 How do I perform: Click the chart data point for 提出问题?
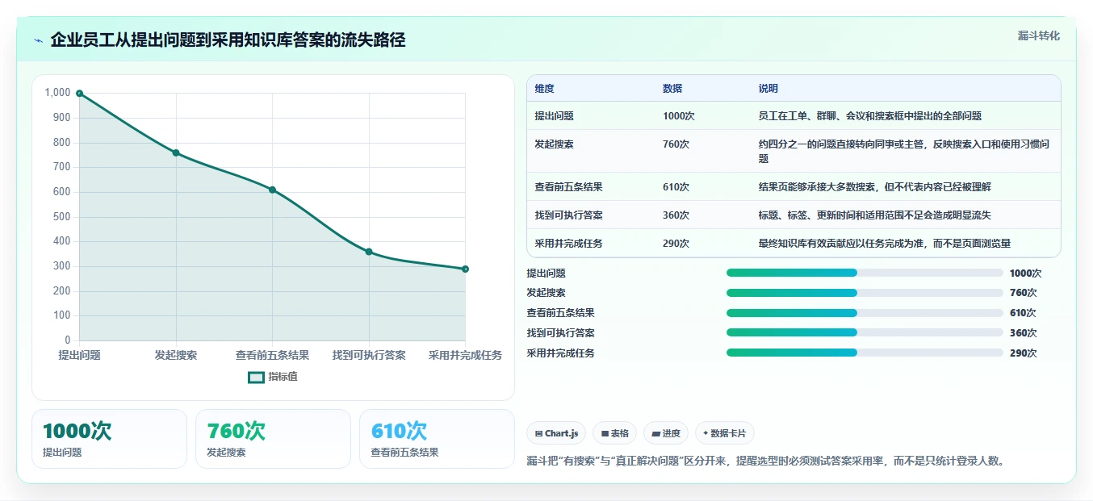click(x=79, y=94)
